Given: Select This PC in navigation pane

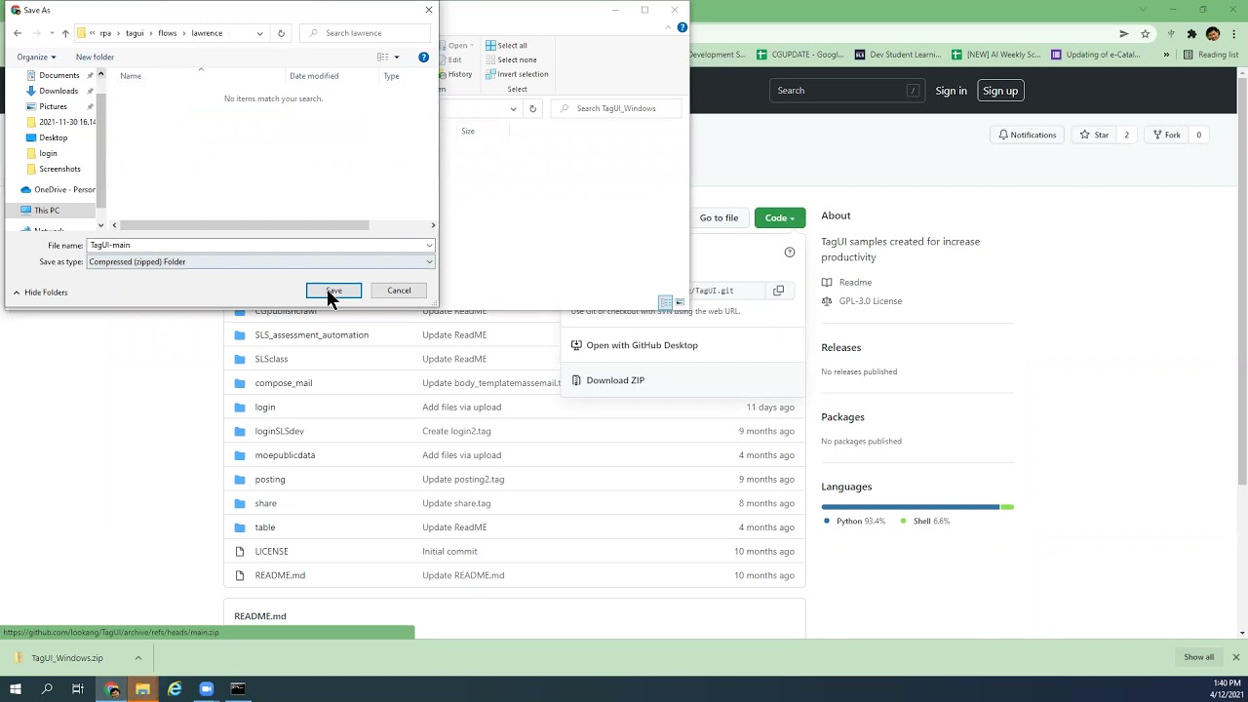Looking at the screenshot, I should tap(47, 210).
